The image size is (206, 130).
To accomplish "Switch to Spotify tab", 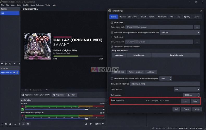I will 187,17.
